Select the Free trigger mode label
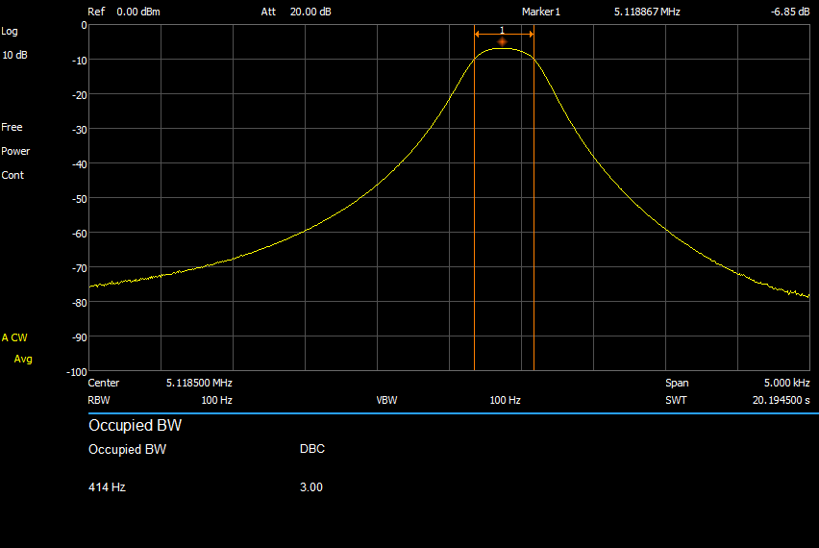Image resolution: width=819 pixels, height=548 pixels. pyautogui.click(x=12, y=127)
